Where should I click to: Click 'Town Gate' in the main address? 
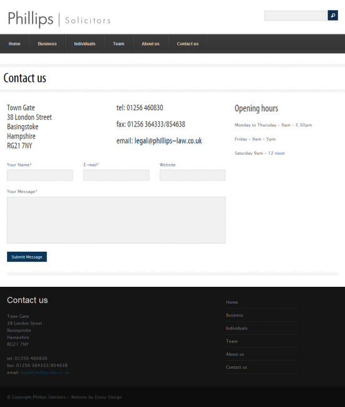[21, 108]
